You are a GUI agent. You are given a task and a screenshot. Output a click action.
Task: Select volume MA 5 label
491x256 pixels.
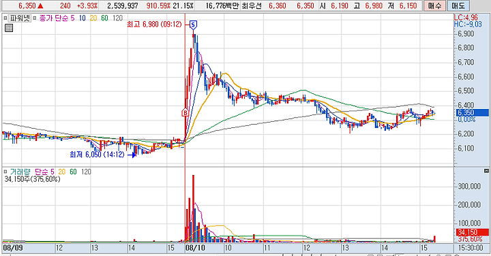click(53, 172)
